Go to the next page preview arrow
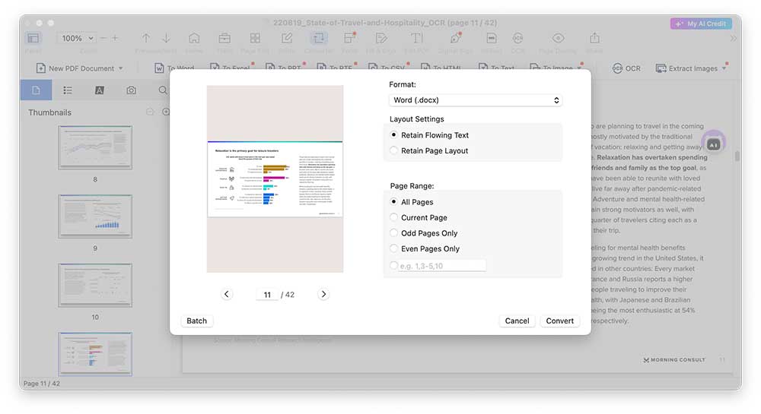This screenshot has height=414, width=761. 323,294
